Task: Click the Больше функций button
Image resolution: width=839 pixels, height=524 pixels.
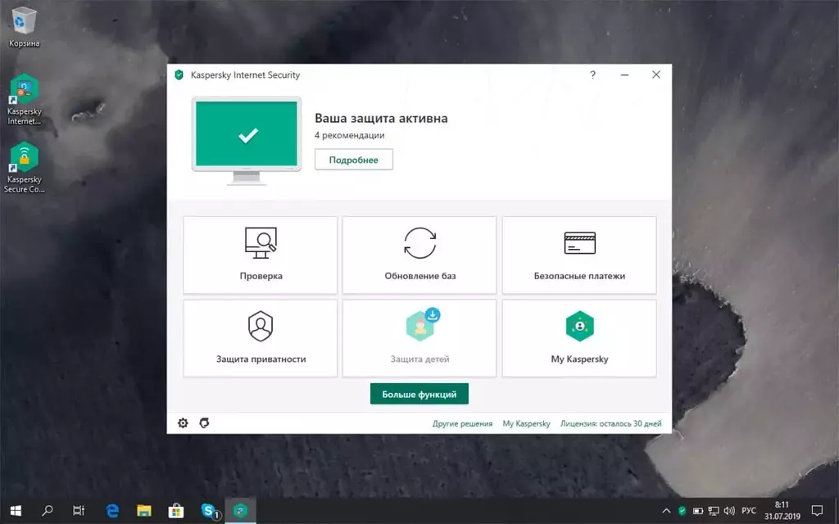Action: 419,394
